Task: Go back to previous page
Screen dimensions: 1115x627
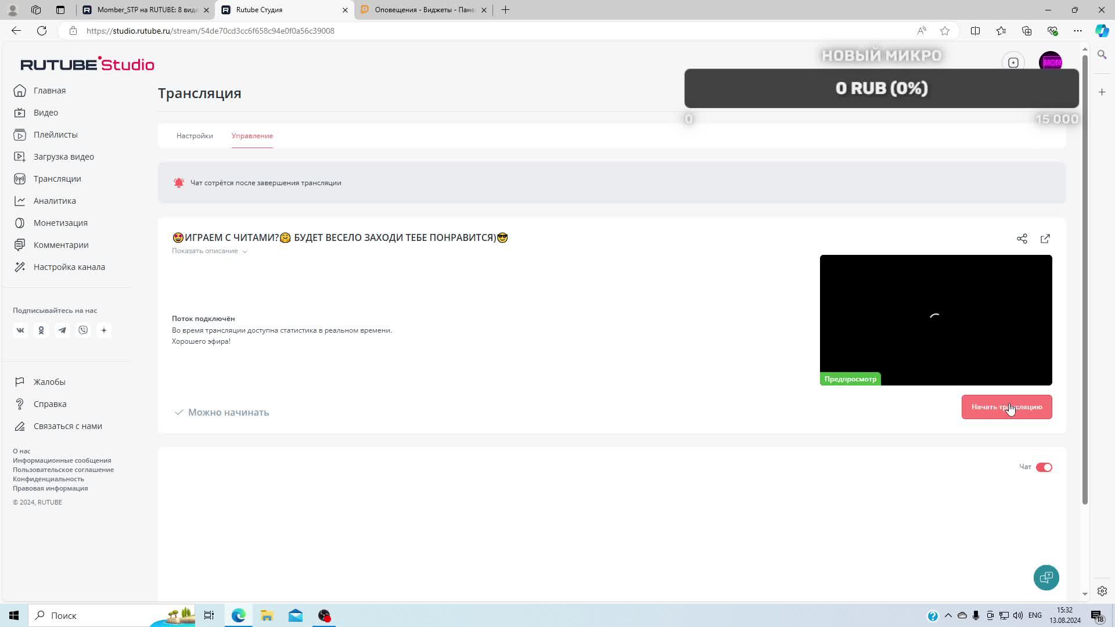Action: (x=16, y=31)
